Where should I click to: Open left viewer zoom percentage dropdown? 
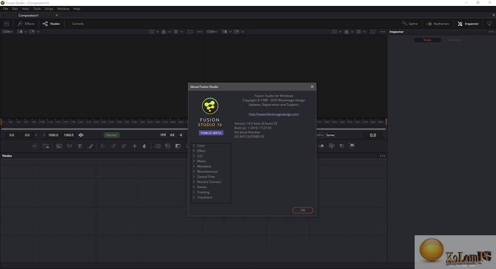coord(7,32)
